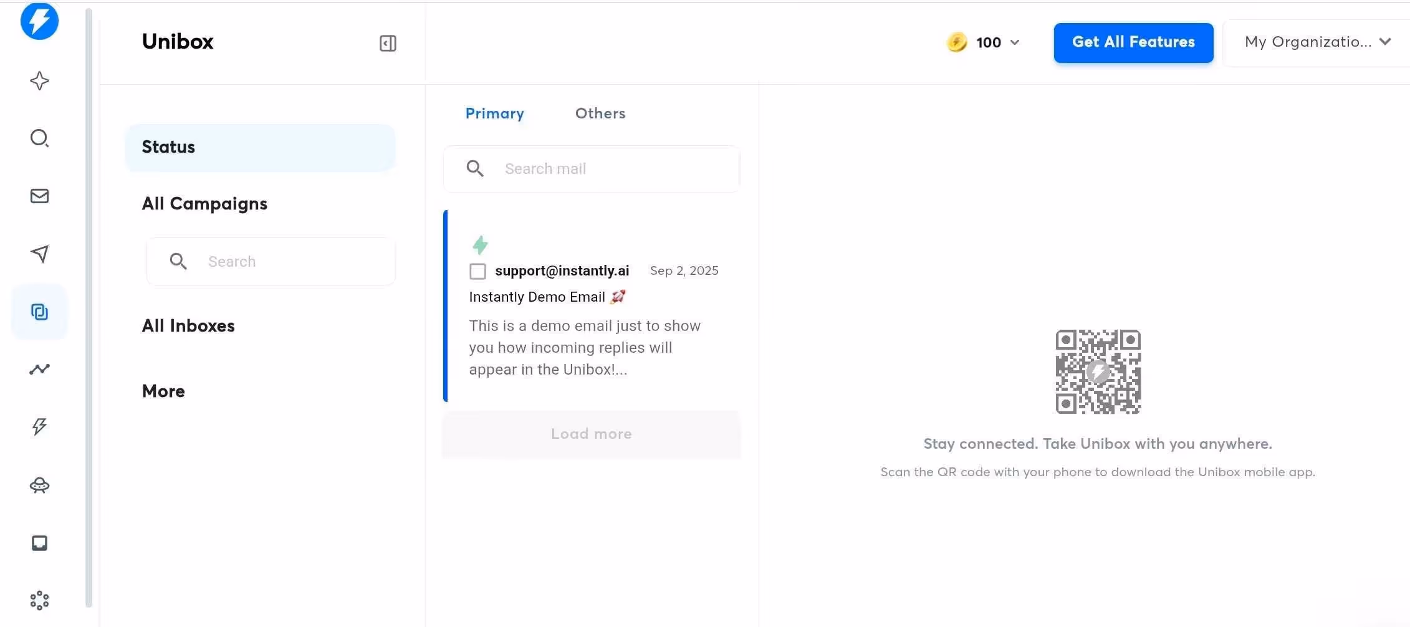Click the sidebar vertical scrollbar
Screen dimensions: 1410x627
coord(89,307)
